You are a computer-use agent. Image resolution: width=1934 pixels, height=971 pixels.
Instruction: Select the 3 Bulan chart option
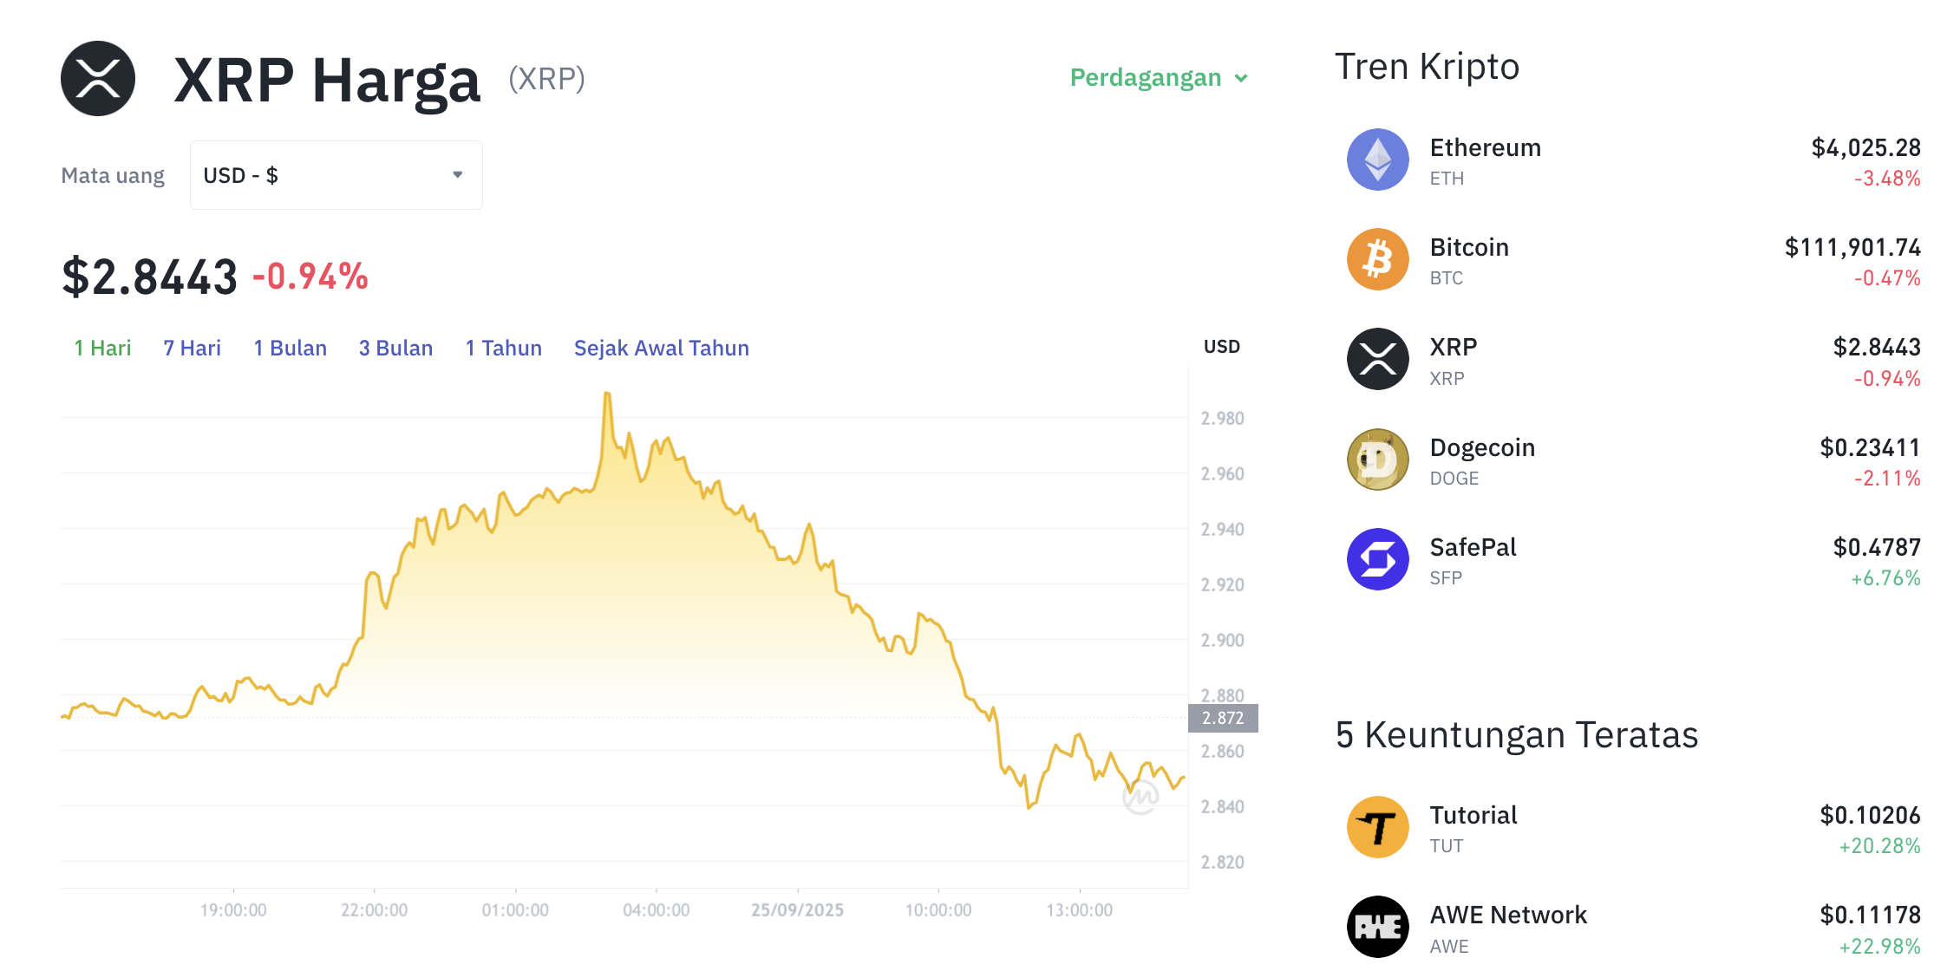tap(395, 348)
